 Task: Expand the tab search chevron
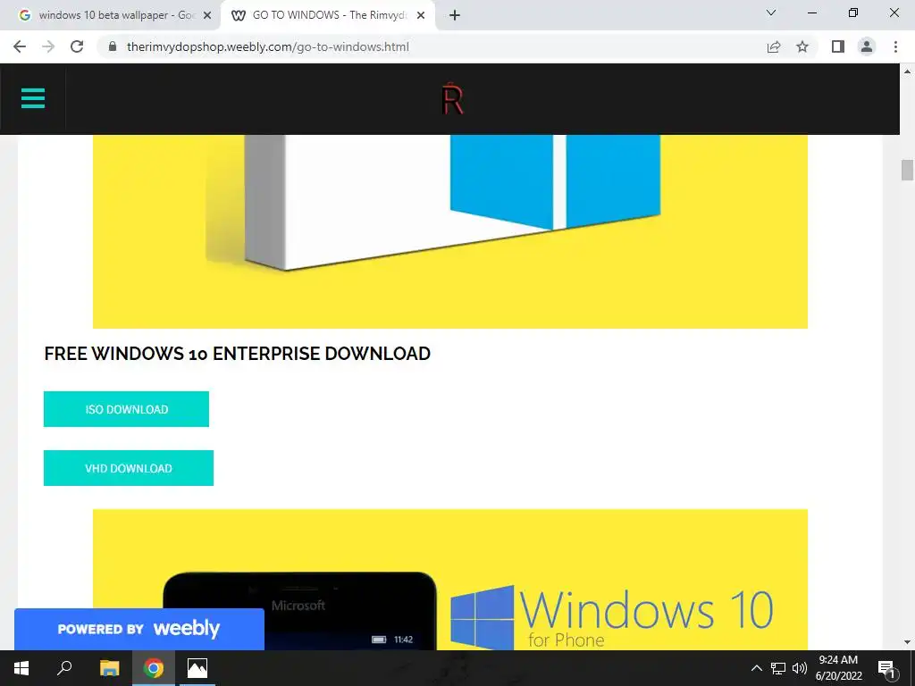771,13
